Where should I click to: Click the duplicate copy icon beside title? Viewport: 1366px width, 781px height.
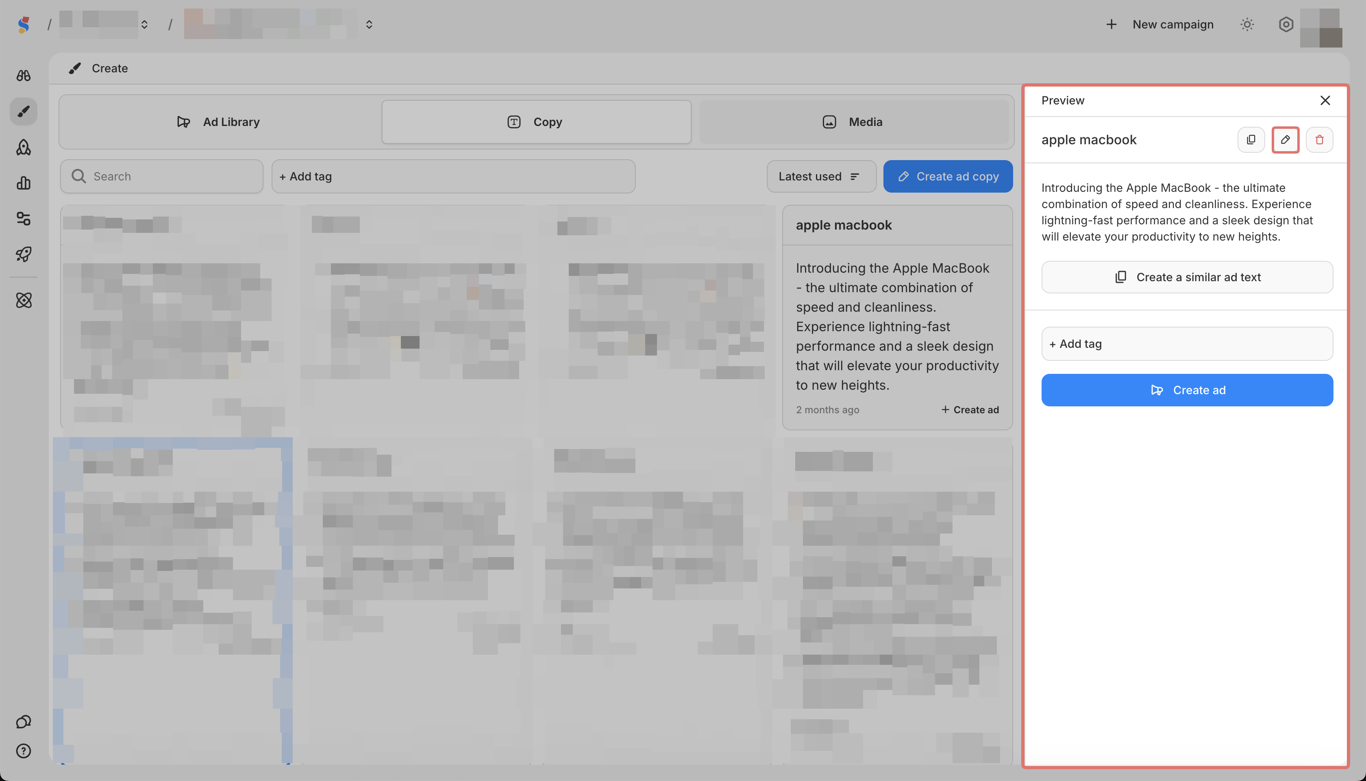(x=1251, y=140)
